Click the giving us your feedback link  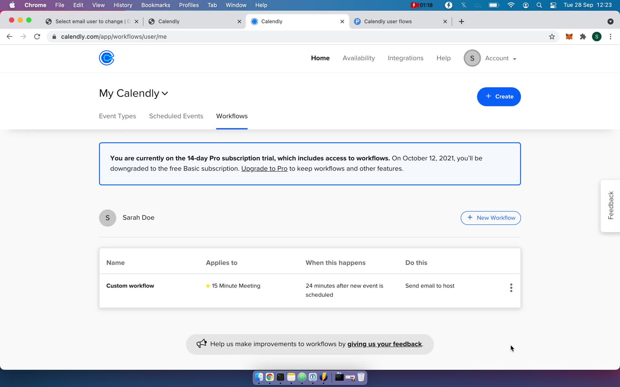coord(385,344)
